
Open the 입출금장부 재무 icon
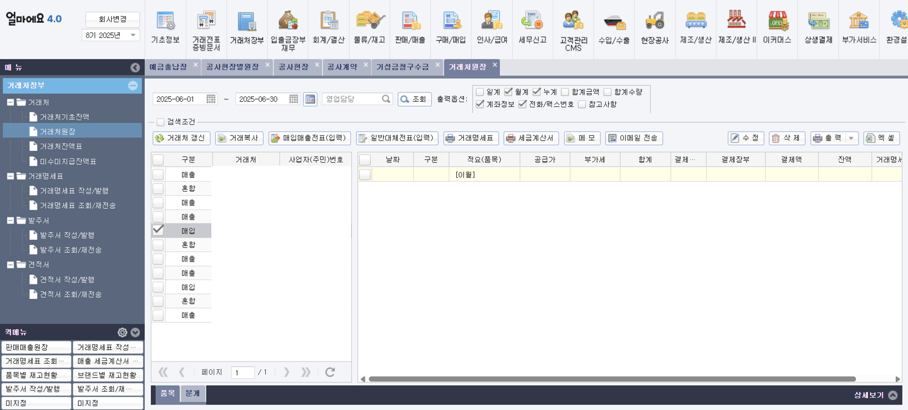click(288, 30)
